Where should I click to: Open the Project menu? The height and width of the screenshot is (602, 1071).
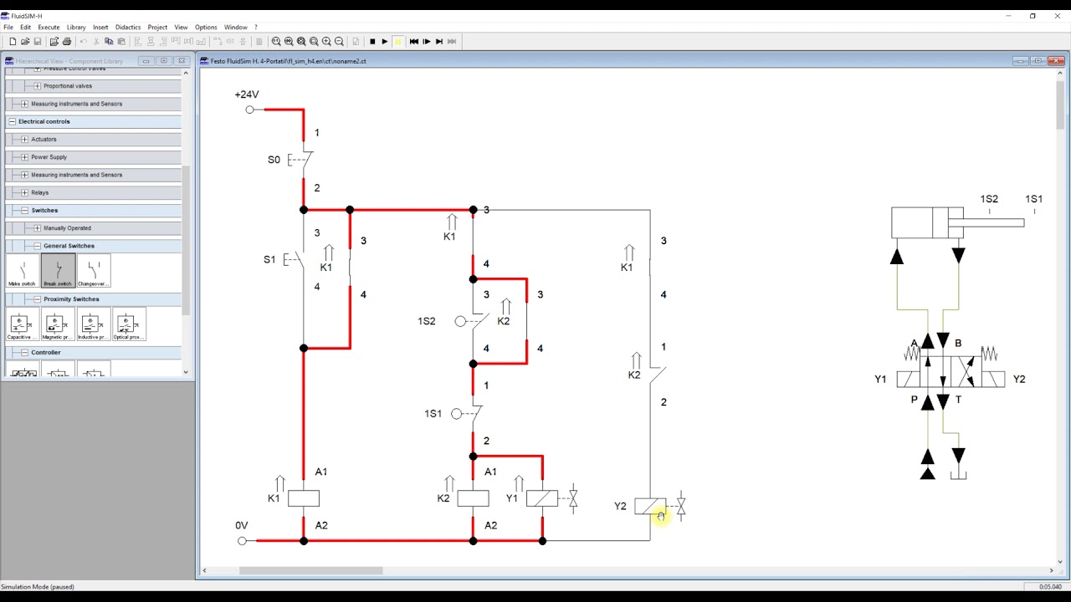tap(157, 28)
